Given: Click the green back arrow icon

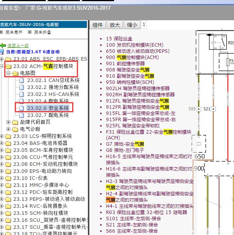Looking at the screenshot, I should [x=3, y=45].
